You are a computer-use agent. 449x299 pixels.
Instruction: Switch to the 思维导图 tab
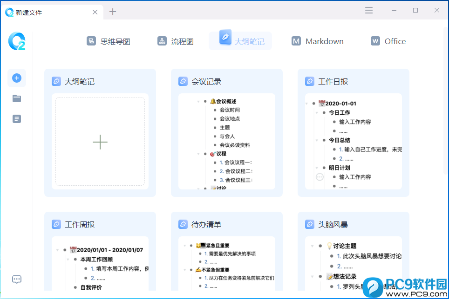coord(109,41)
